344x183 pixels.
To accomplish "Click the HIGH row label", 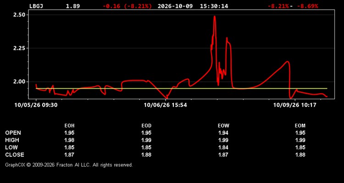I will 12,140.
